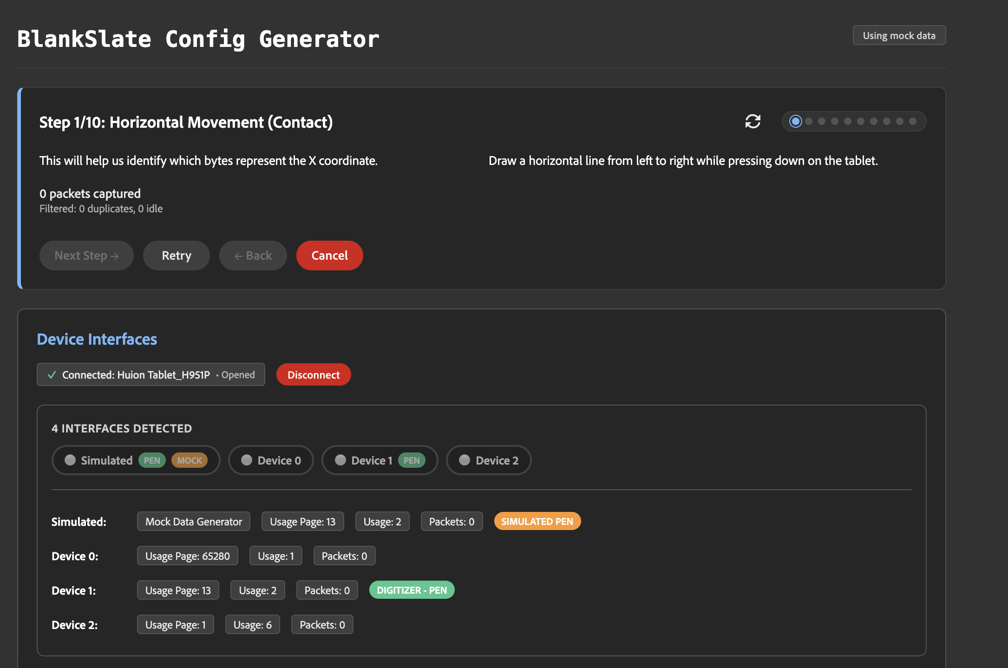This screenshot has width=1008, height=668.
Task: Click the green connected checkmark icon
Action: 52,375
